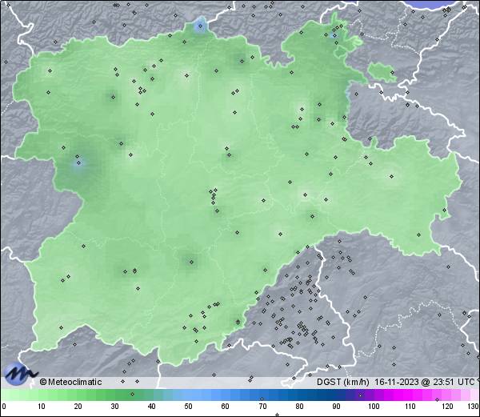Pick the light blue color at scale value 50
The height and width of the screenshot is (417, 480).
tap(188, 395)
